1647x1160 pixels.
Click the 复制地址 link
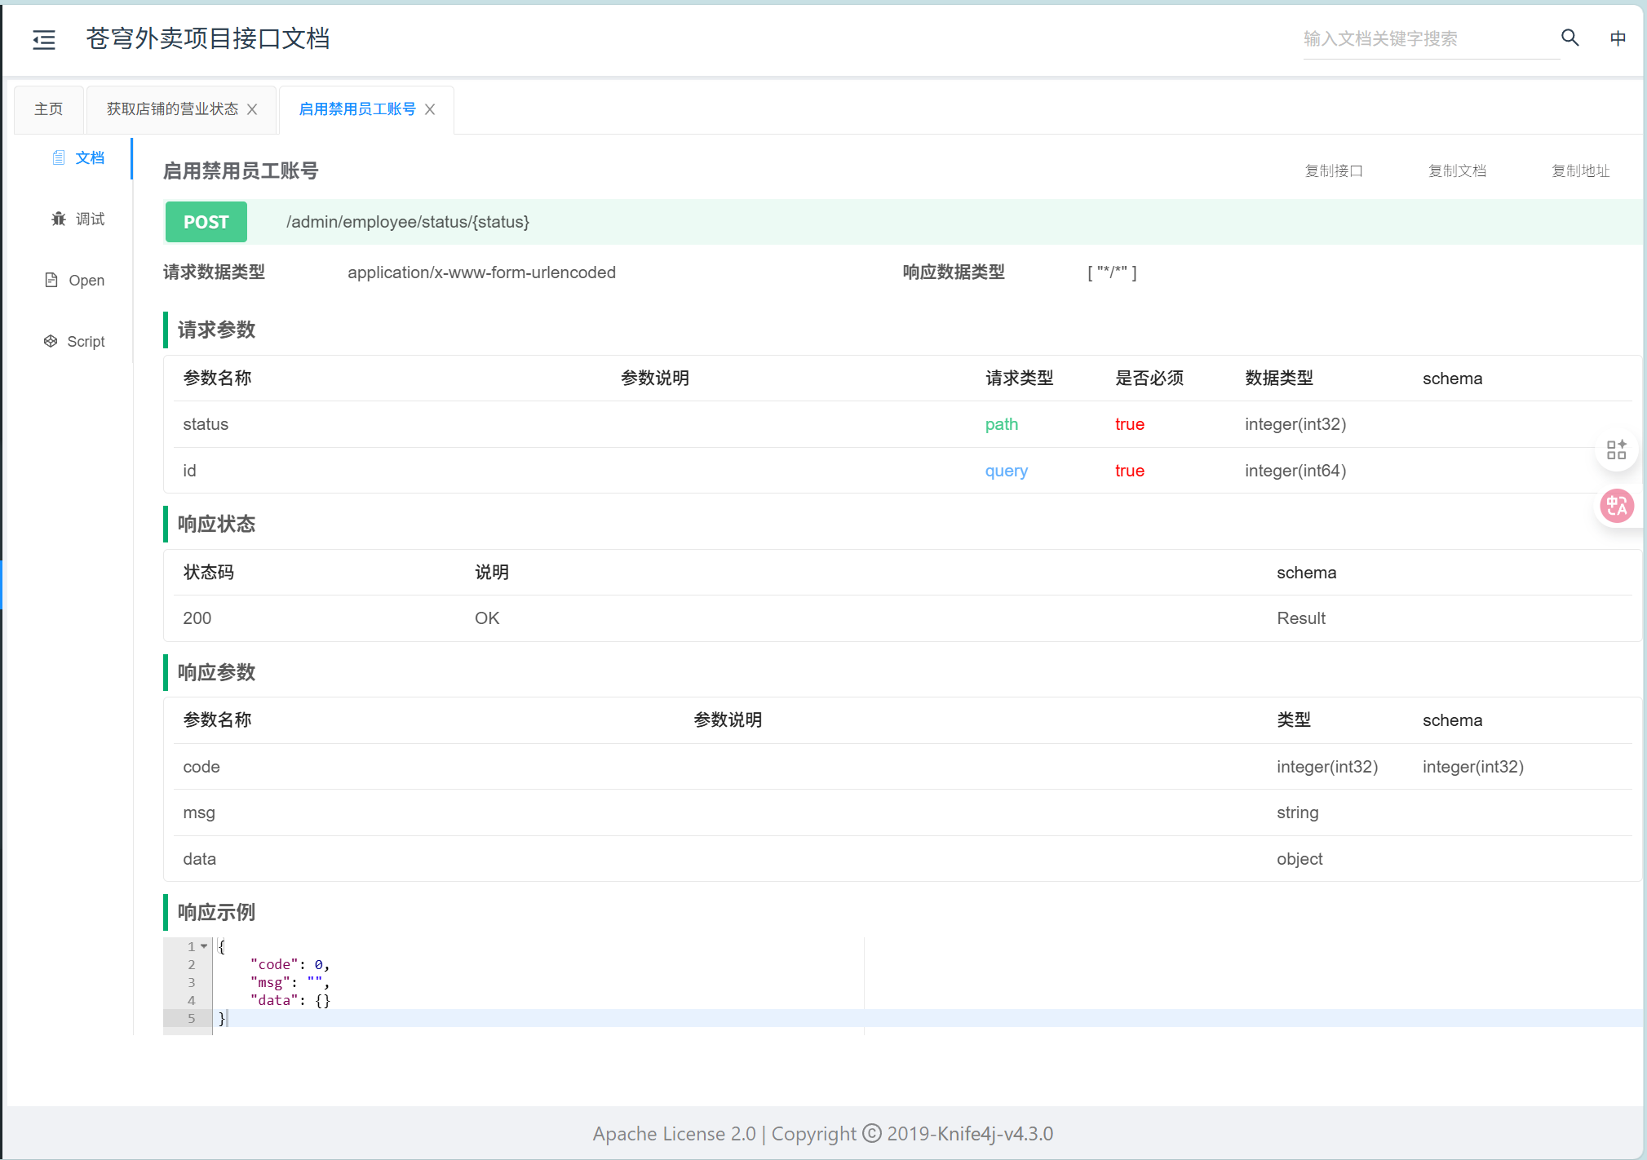coord(1579,170)
